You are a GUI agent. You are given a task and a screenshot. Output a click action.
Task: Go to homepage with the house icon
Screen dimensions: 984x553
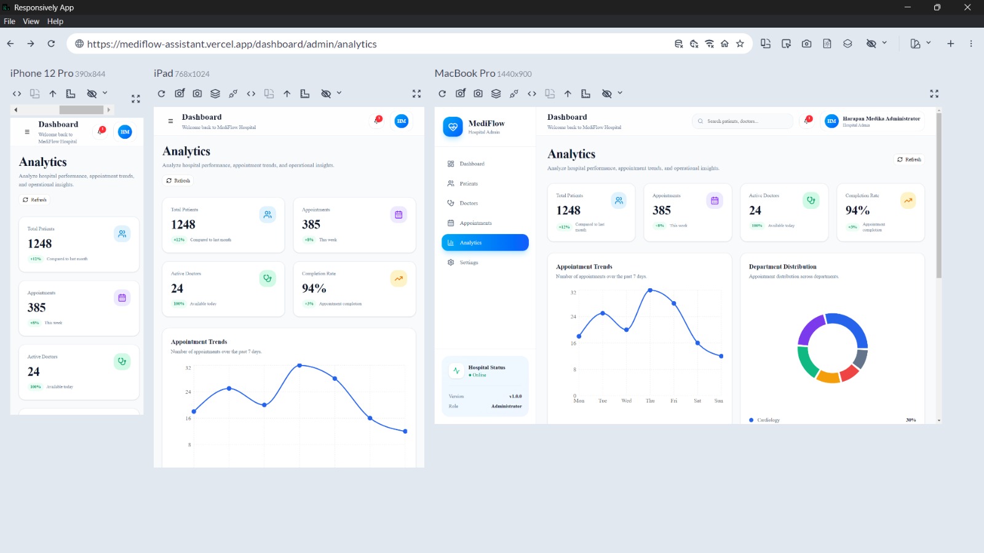[x=724, y=44]
